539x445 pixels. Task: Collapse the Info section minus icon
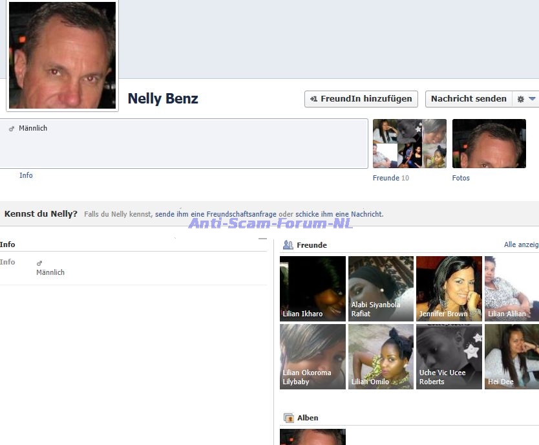pos(262,239)
